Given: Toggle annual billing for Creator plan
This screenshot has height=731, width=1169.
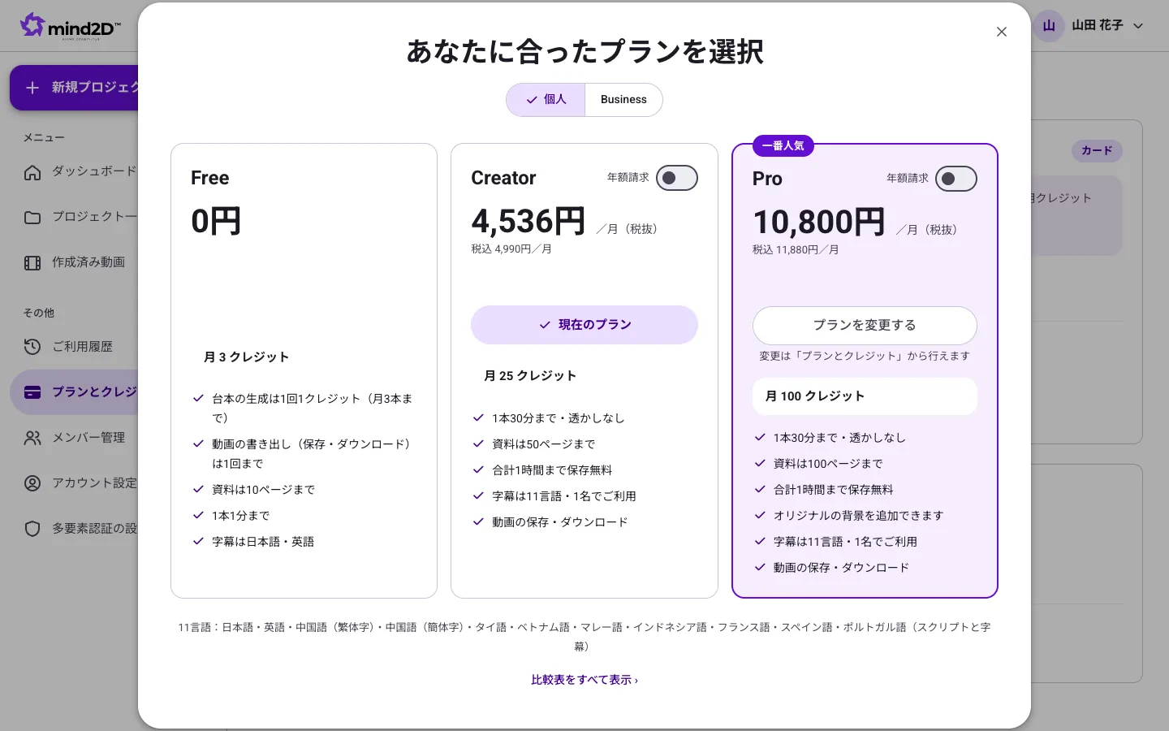Looking at the screenshot, I should coord(677,178).
